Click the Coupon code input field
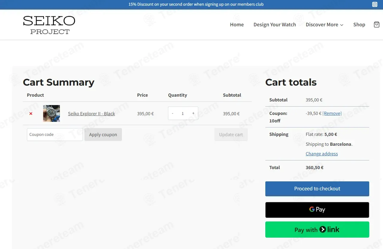 [x=55, y=134]
